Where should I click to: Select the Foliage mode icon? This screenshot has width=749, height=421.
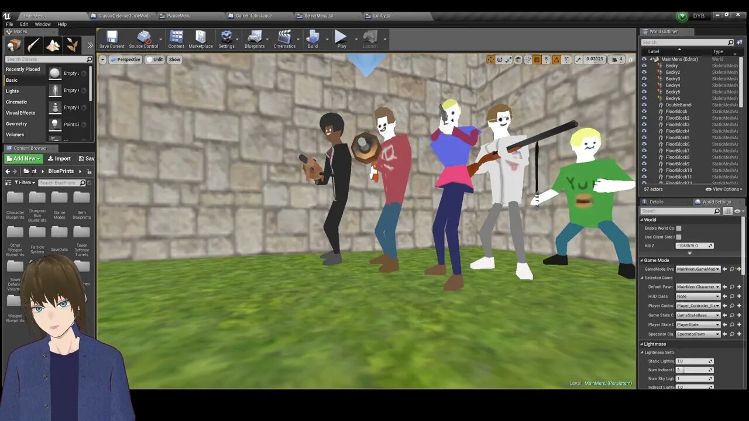coord(73,45)
